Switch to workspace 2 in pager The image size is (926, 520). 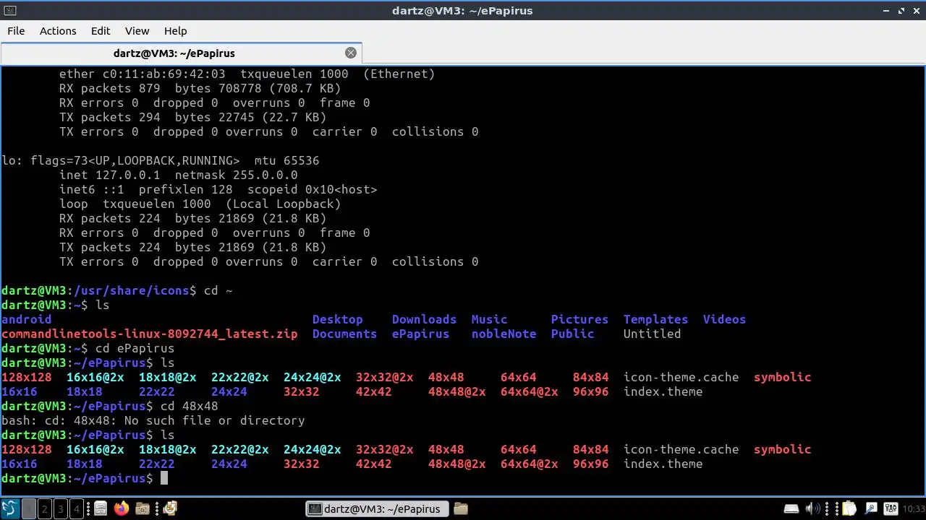pyautogui.click(x=44, y=509)
